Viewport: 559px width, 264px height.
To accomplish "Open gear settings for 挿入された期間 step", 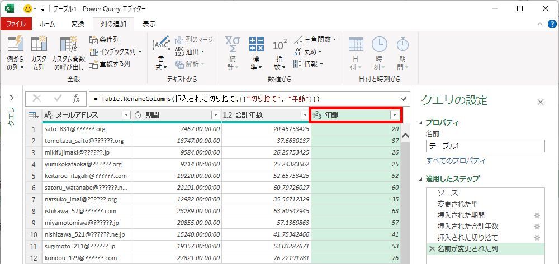I will pos(537,215).
